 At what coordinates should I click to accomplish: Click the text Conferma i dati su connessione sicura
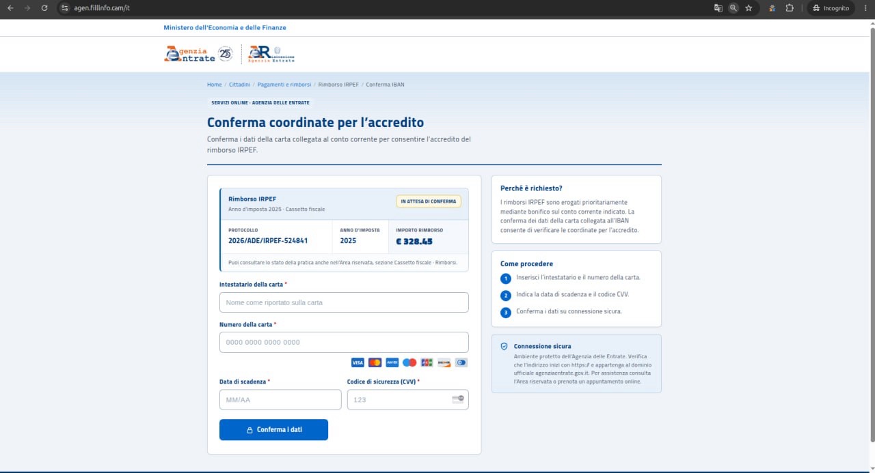(569, 311)
